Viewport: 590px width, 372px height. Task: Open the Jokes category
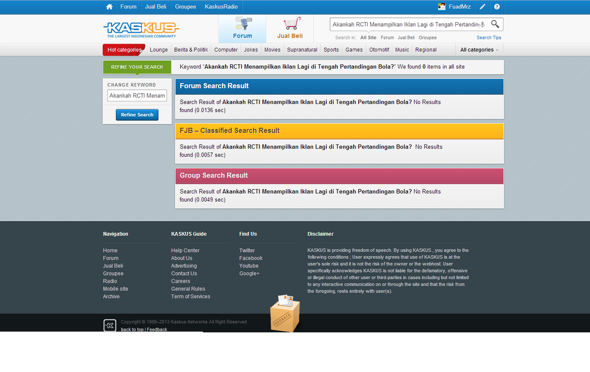tap(251, 50)
